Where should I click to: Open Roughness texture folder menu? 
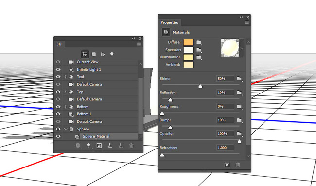239,106
